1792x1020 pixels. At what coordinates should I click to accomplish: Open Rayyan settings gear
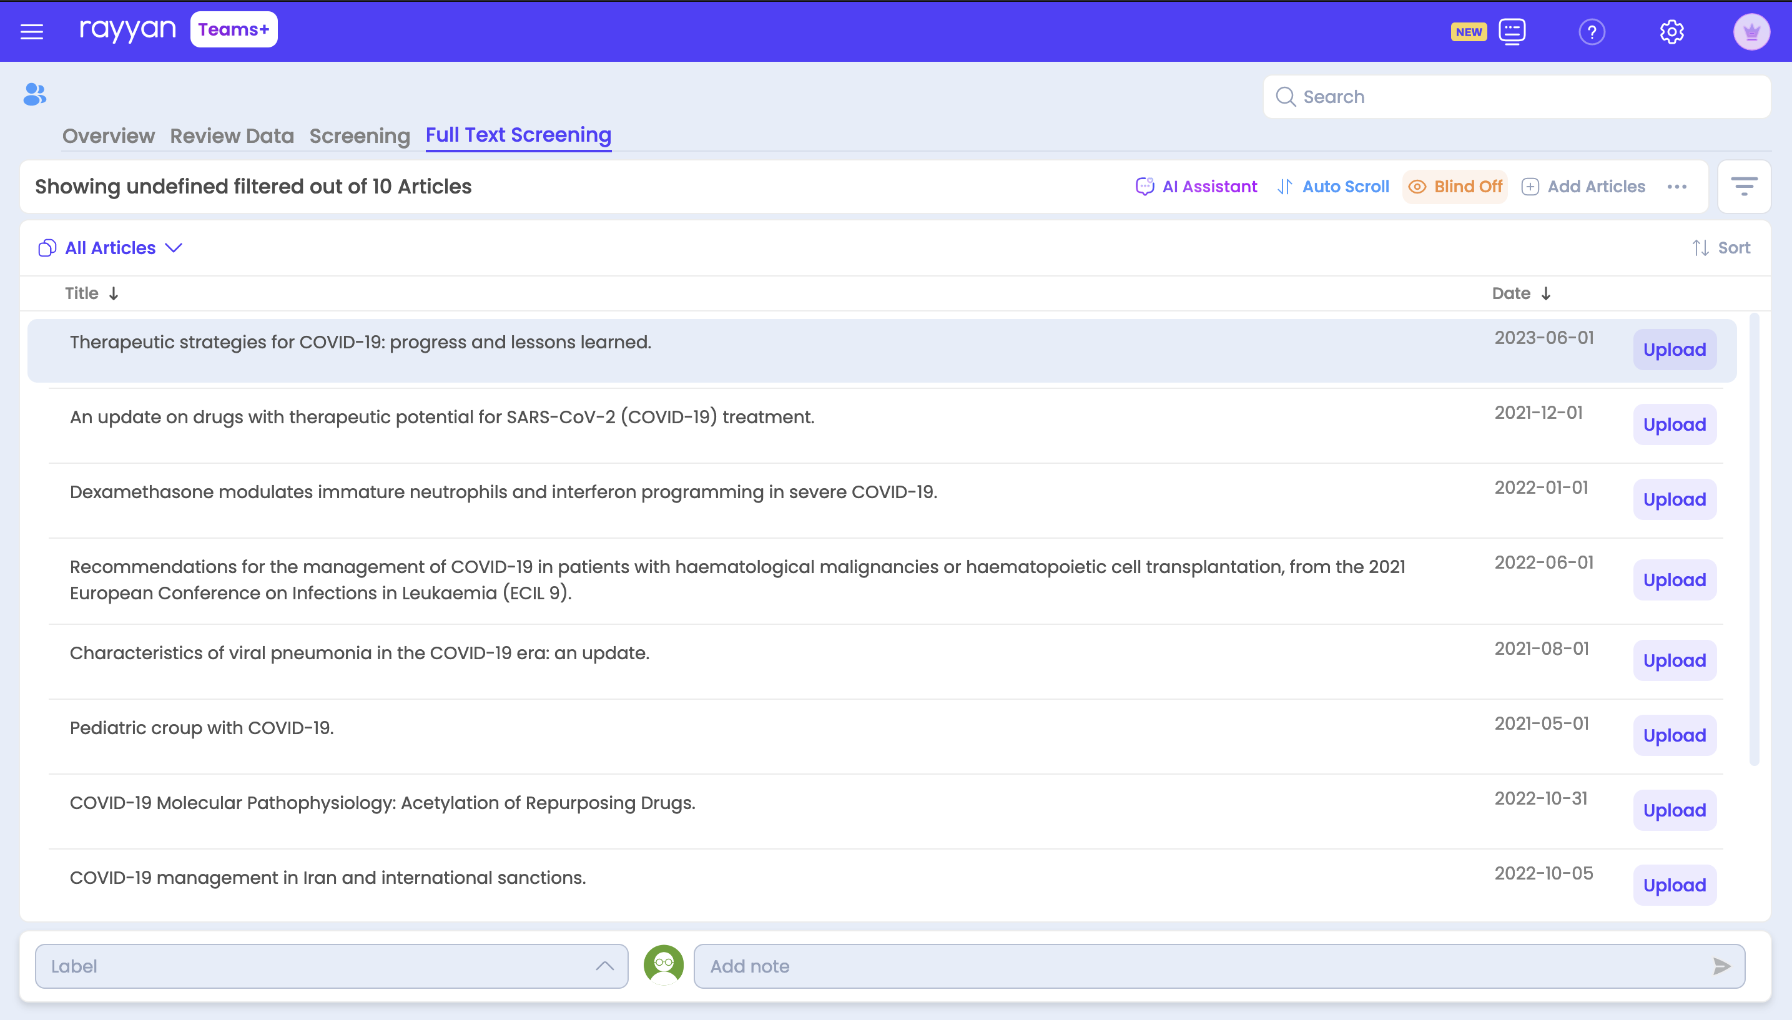point(1673,32)
